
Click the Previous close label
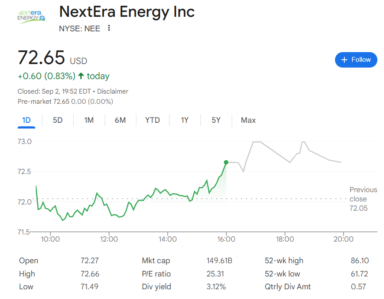click(x=363, y=194)
